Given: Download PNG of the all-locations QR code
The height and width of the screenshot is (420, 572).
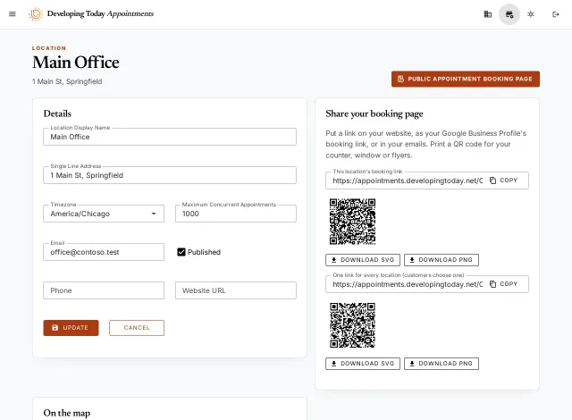Looking at the screenshot, I should 442,364.
